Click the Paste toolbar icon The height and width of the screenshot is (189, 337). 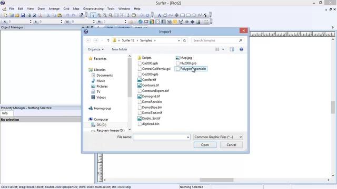60,15
